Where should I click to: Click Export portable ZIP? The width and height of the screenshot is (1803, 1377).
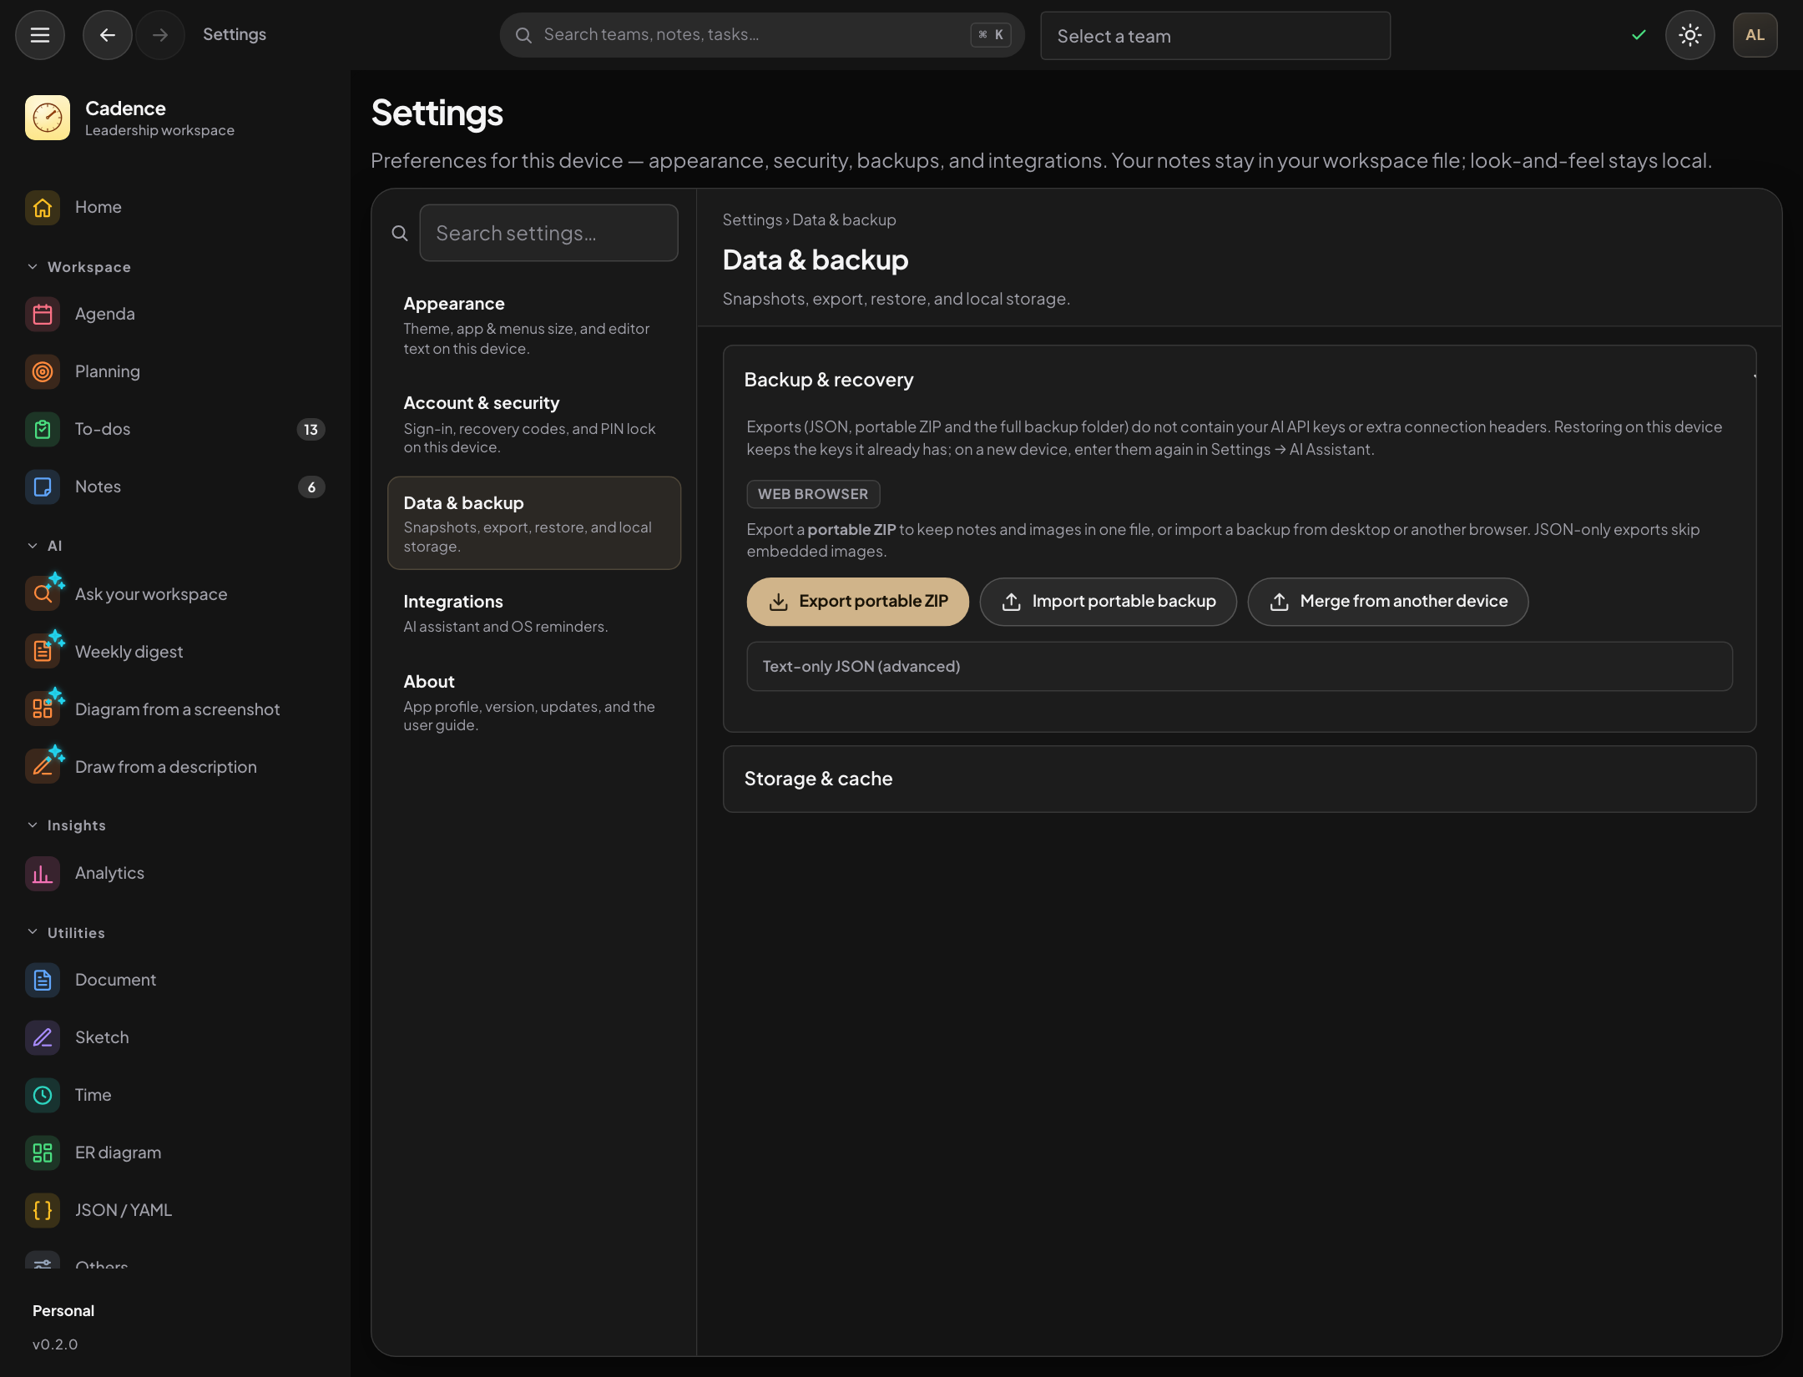857,602
